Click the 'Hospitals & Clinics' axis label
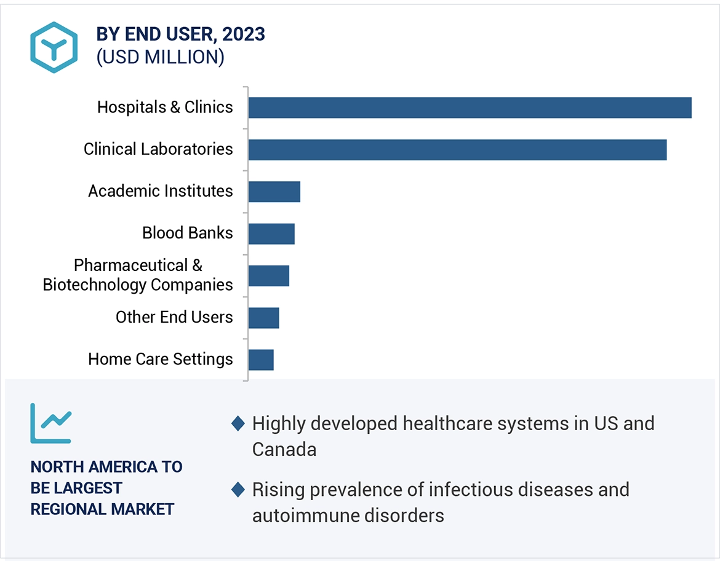 165,107
